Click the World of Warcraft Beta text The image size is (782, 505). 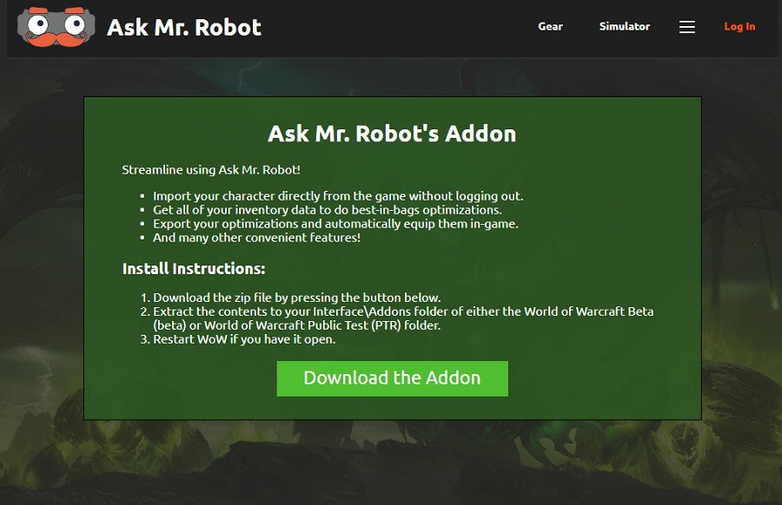tap(588, 312)
